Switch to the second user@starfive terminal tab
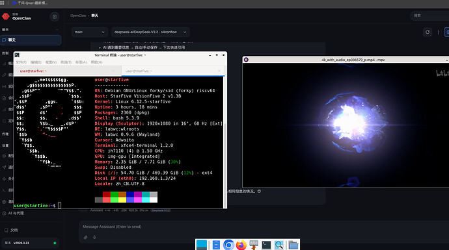This screenshot has width=449, height=250. click(x=173, y=71)
